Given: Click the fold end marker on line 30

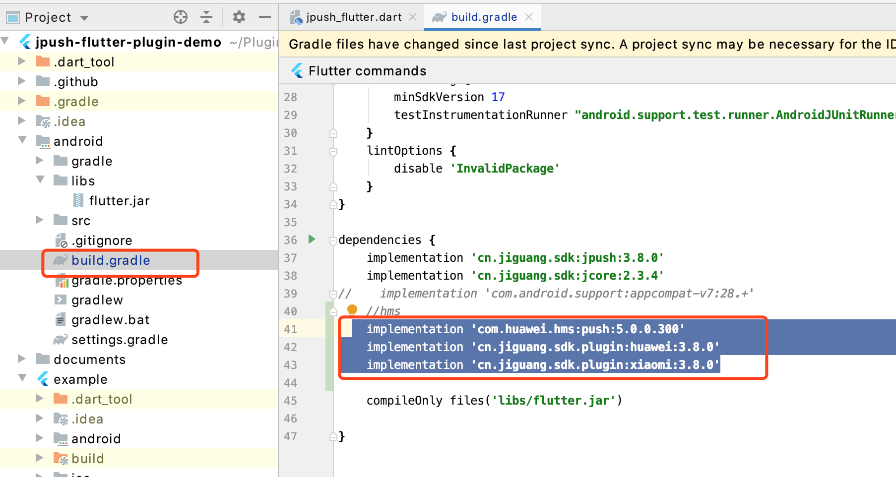Looking at the screenshot, I should 333,133.
